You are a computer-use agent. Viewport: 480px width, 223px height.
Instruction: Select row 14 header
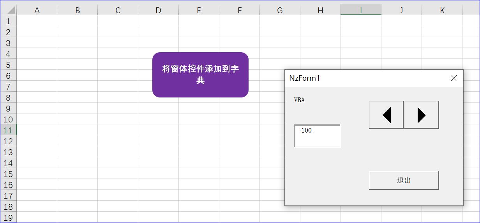[8, 163]
